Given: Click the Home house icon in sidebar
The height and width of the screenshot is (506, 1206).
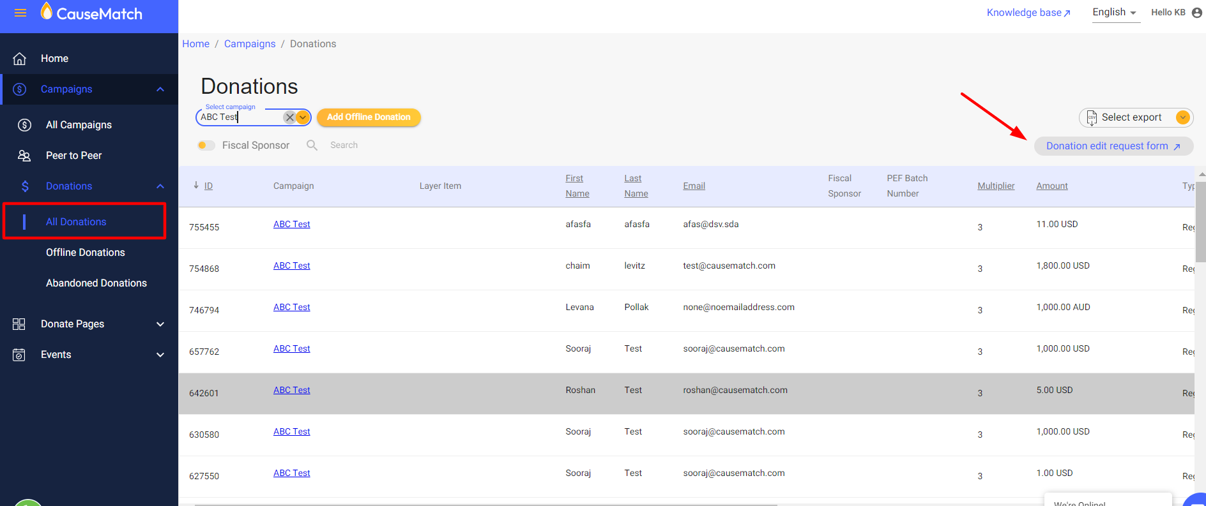Looking at the screenshot, I should (20, 59).
